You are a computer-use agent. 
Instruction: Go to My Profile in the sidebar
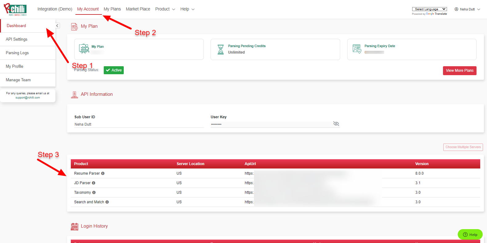(28, 67)
